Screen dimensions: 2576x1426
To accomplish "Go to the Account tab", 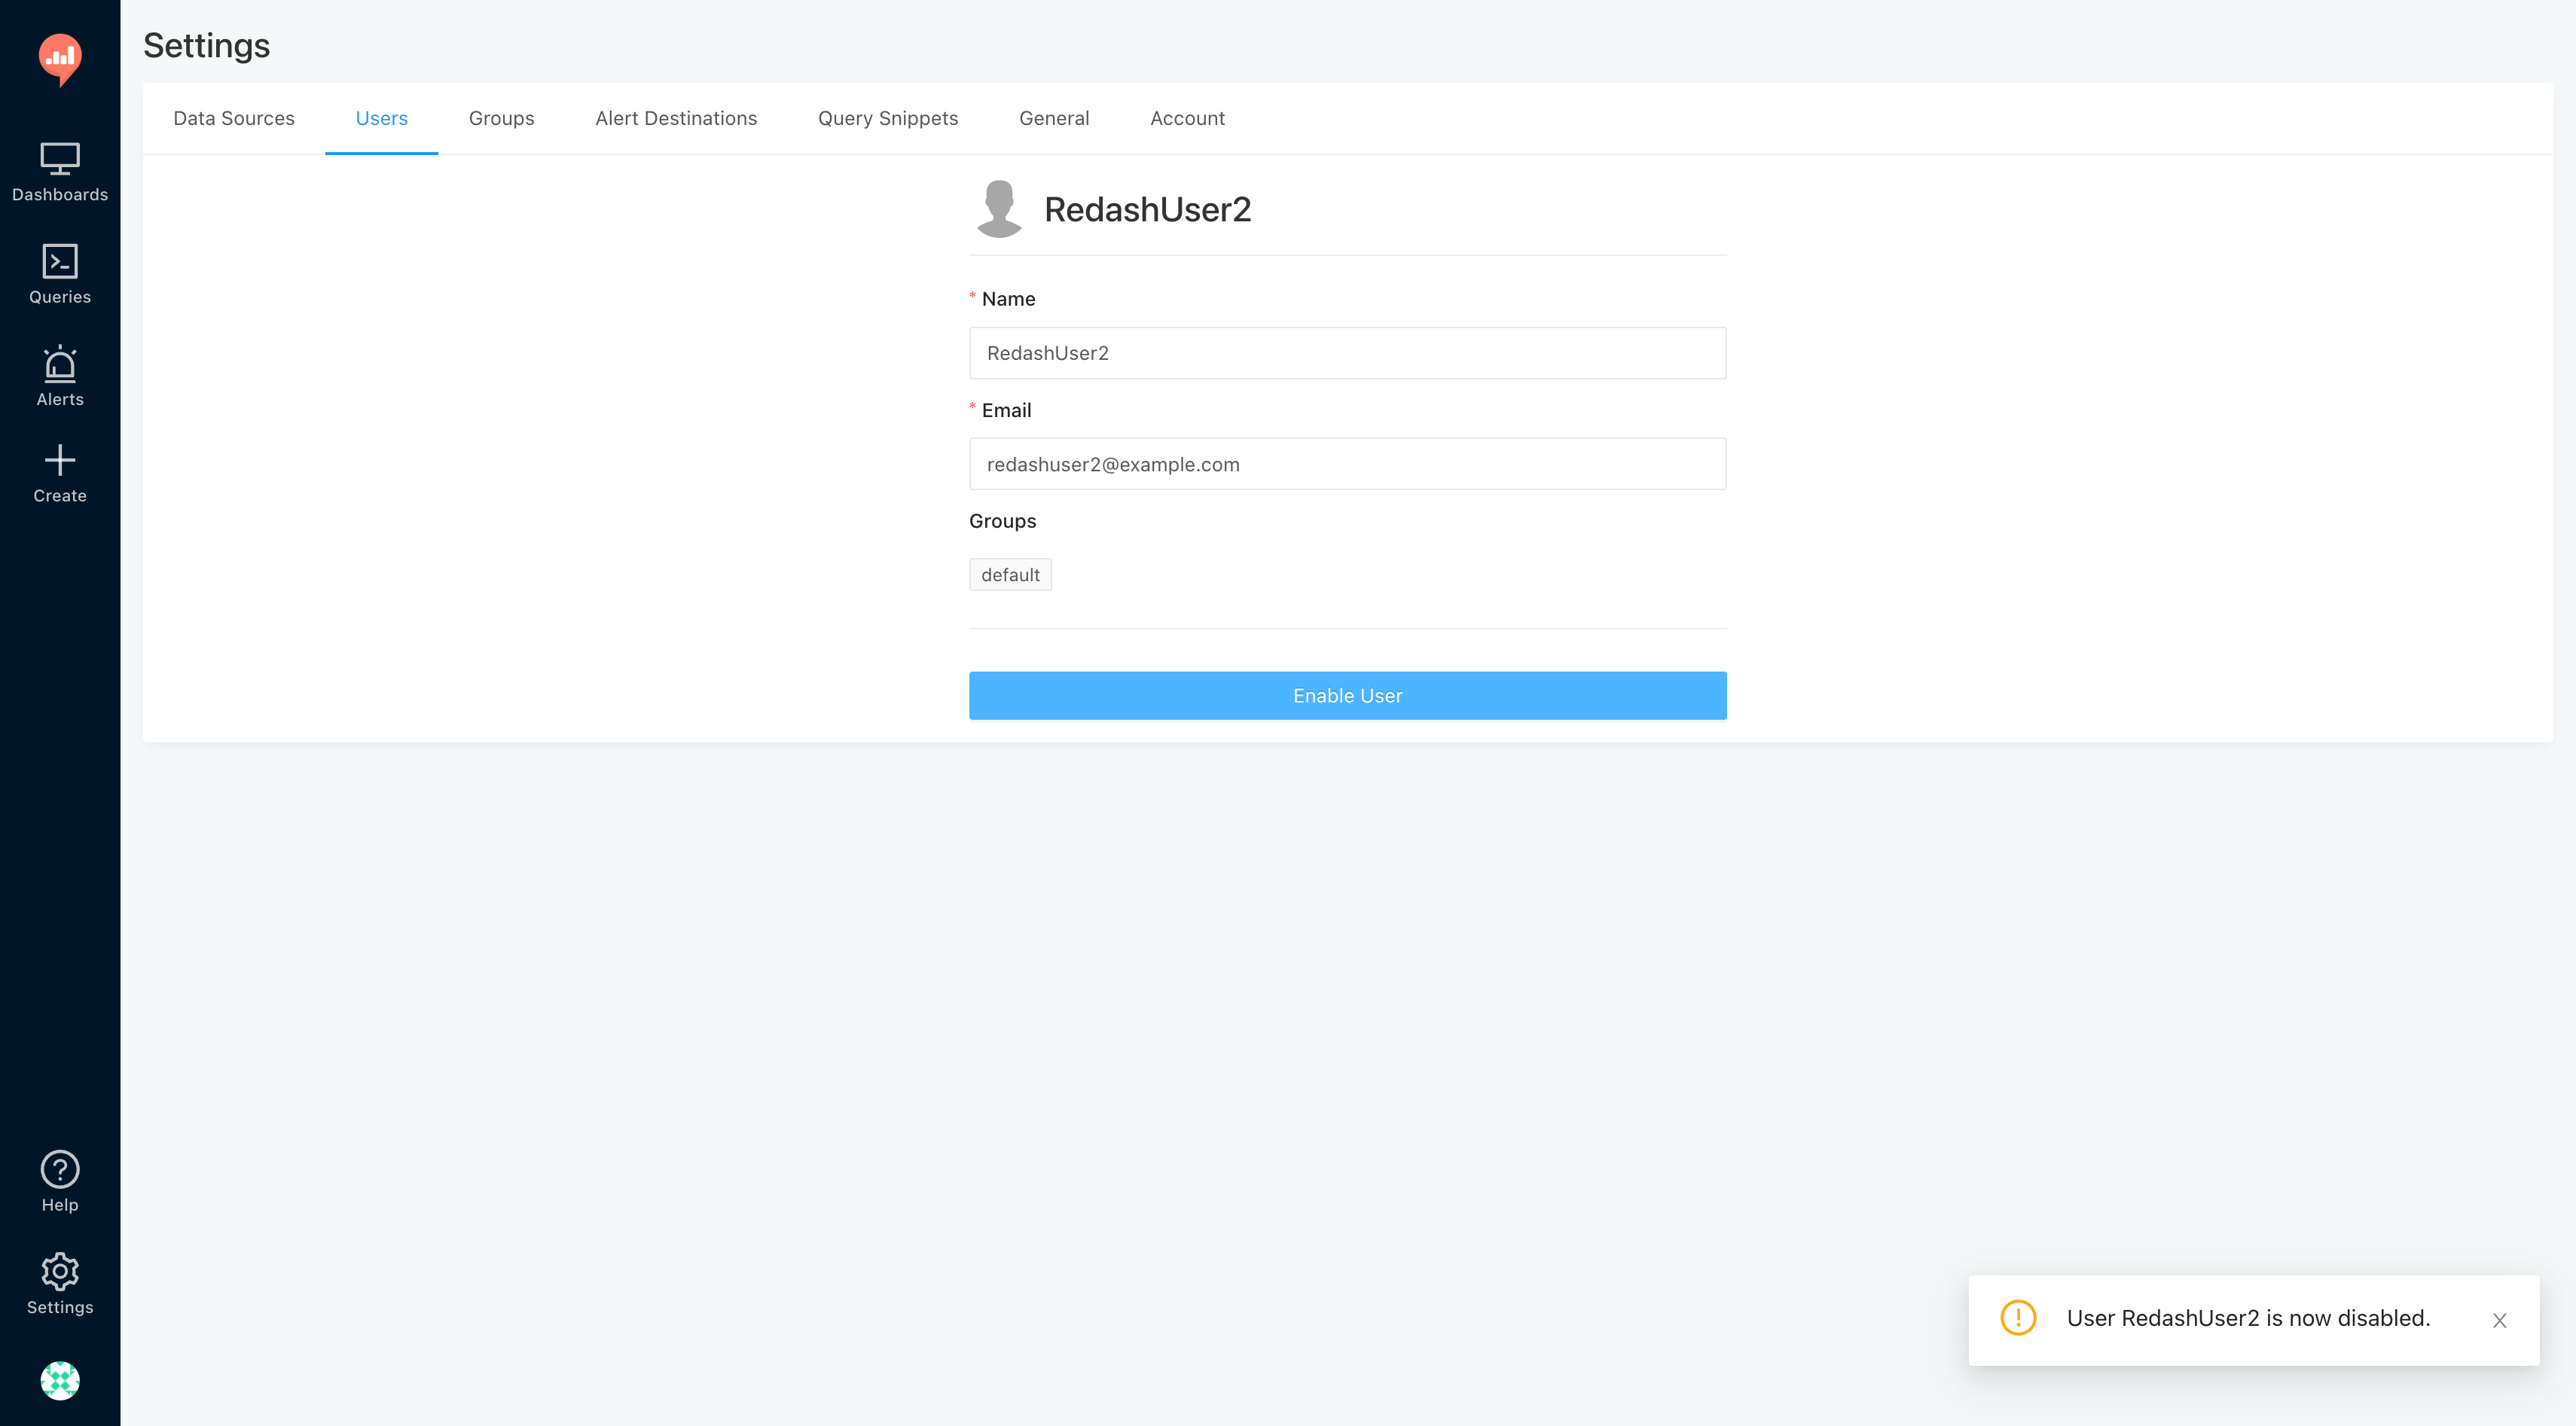I will [1187, 118].
